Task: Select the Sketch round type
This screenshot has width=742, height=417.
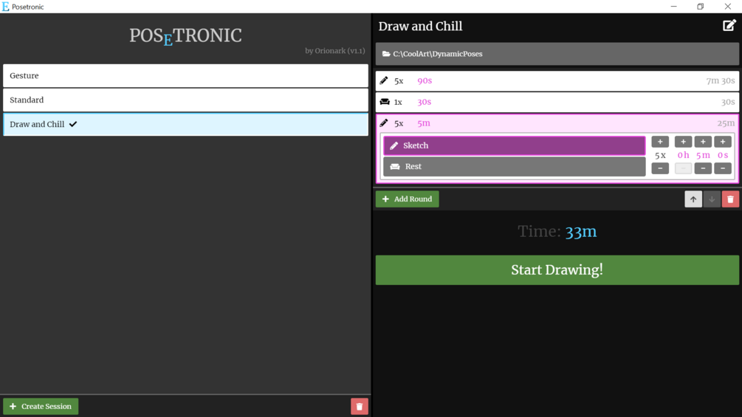Action: pyautogui.click(x=515, y=145)
